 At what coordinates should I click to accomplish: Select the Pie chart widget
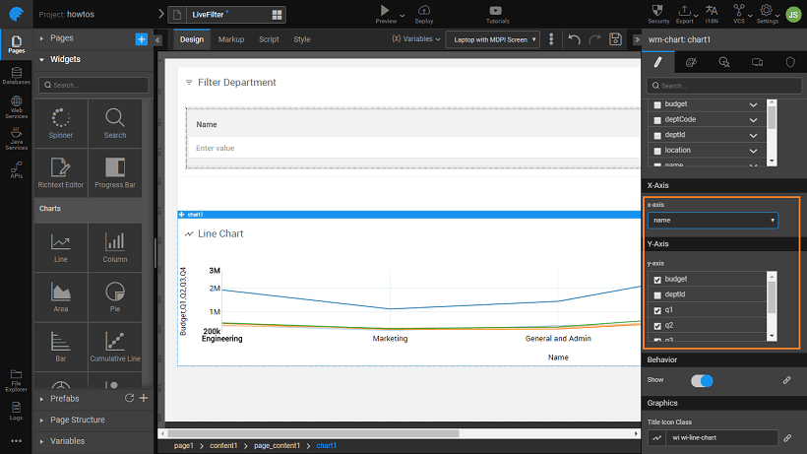click(x=115, y=295)
